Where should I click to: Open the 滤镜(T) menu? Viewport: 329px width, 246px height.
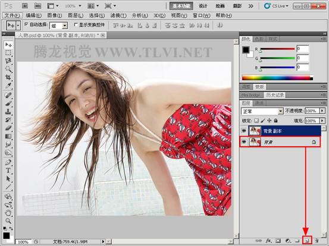(118, 15)
